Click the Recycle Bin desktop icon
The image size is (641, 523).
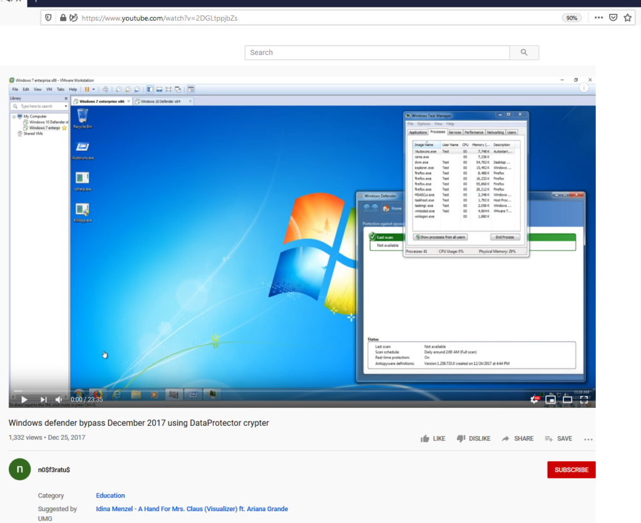click(x=83, y=118)
